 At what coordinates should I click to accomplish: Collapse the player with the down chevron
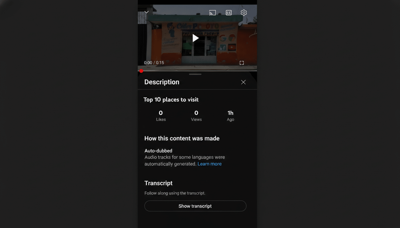click(x=146, y=12)
